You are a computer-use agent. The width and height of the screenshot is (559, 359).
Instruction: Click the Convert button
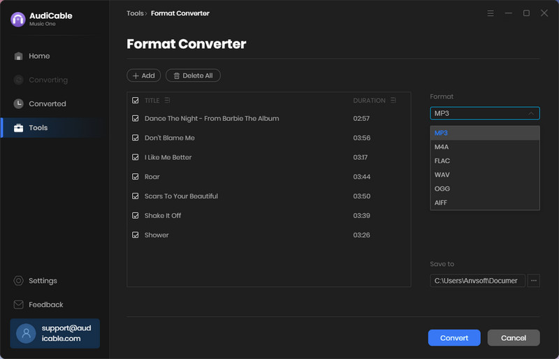[454, 338]
